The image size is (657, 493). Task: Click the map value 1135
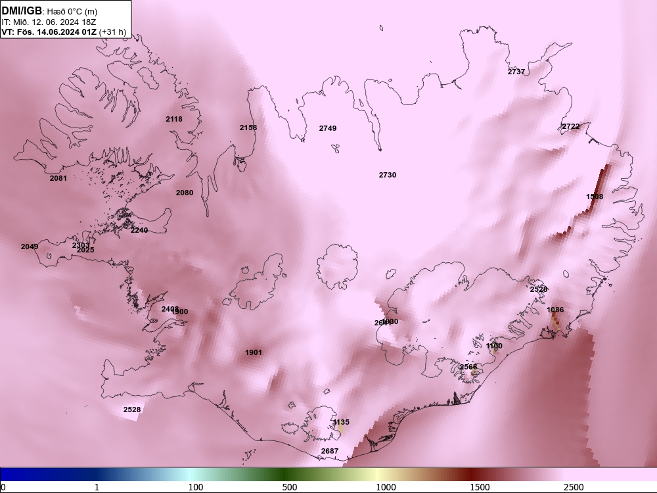(341, 422)
